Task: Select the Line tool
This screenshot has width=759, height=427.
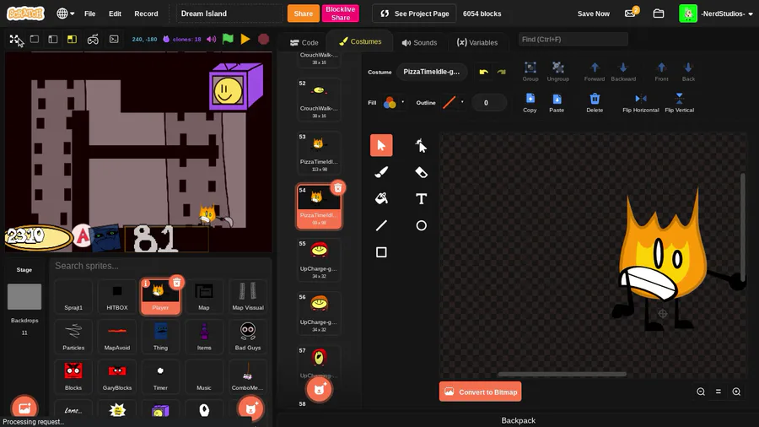Action: point(381,225)
